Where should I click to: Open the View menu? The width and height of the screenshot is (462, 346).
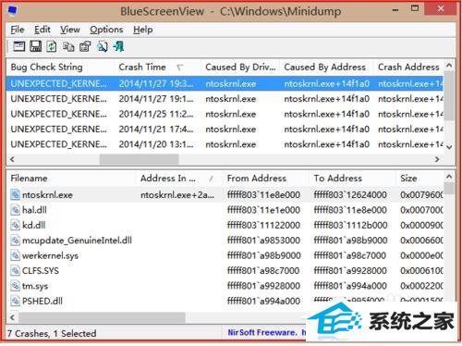[x=70, y=30]
